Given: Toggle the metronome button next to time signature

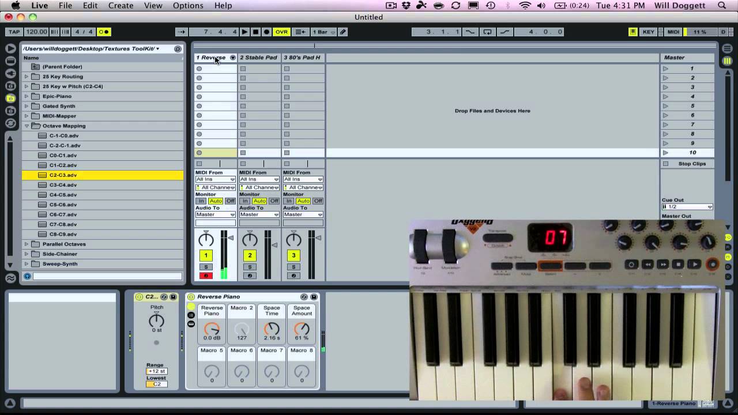Looking at the screenshot, I should click(x=104, y=32).
